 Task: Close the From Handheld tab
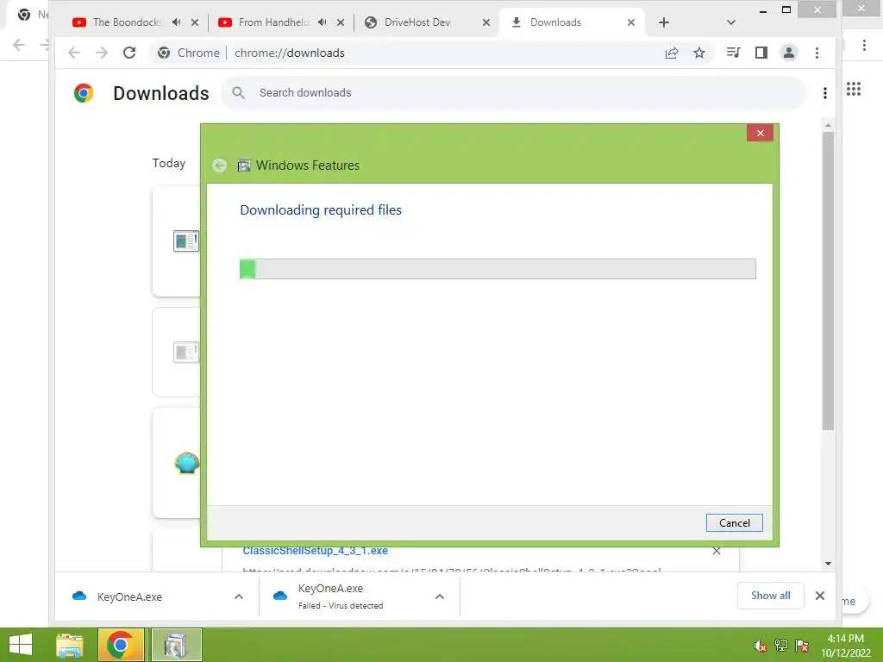point(341,22)
